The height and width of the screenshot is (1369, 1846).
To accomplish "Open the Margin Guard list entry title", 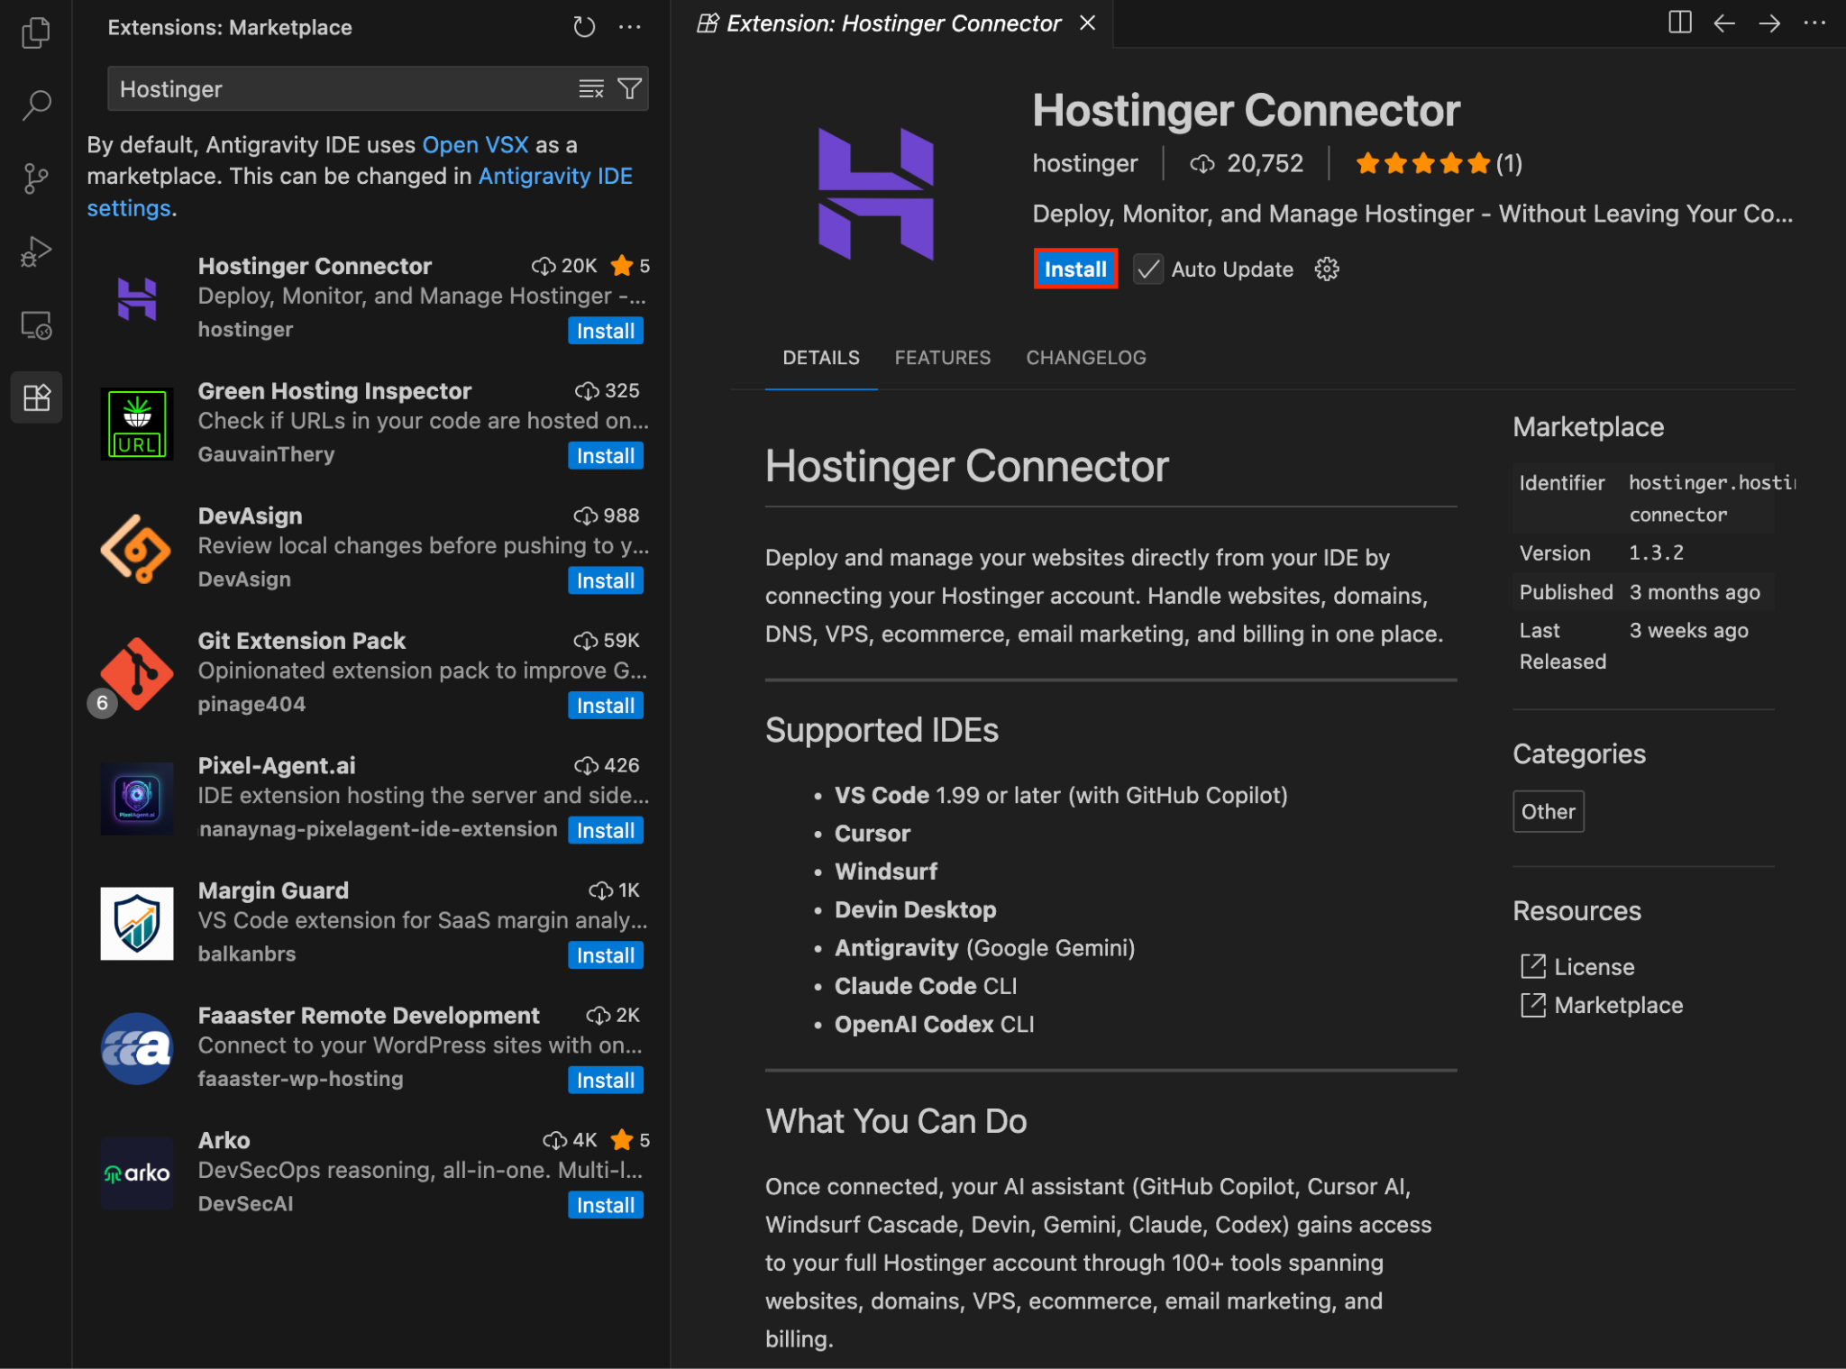I will [x=273, y=890].
